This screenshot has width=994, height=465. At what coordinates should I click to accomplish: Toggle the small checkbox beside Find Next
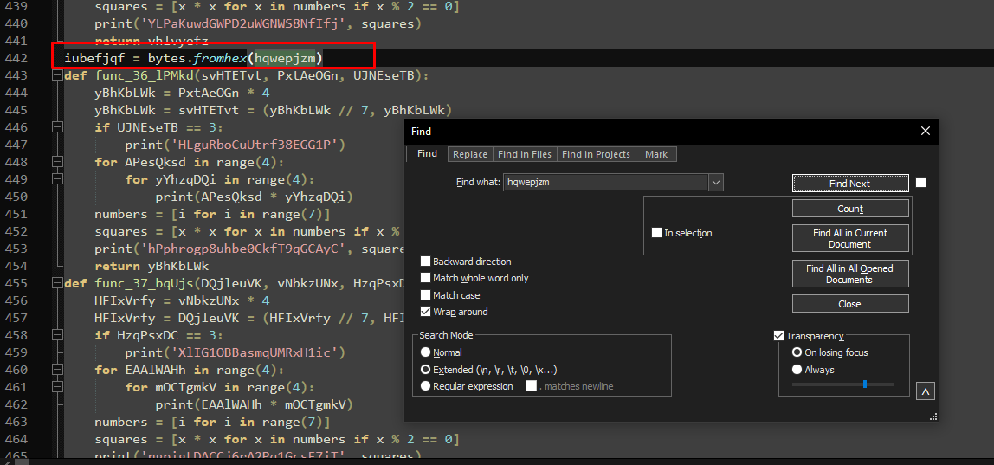pyautogui.click(x=920, y=183)
